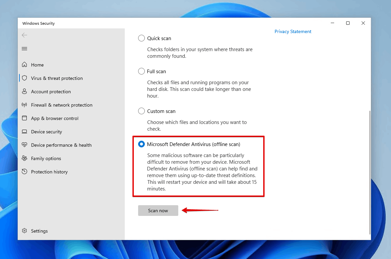Image resolution: width=391 pixels, height=259 pixels.
Task: Maximize the Windows Security window
Action: coord(348,23)
